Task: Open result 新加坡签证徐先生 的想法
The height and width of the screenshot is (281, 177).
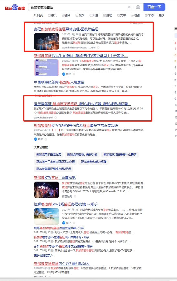Action: 81,56
